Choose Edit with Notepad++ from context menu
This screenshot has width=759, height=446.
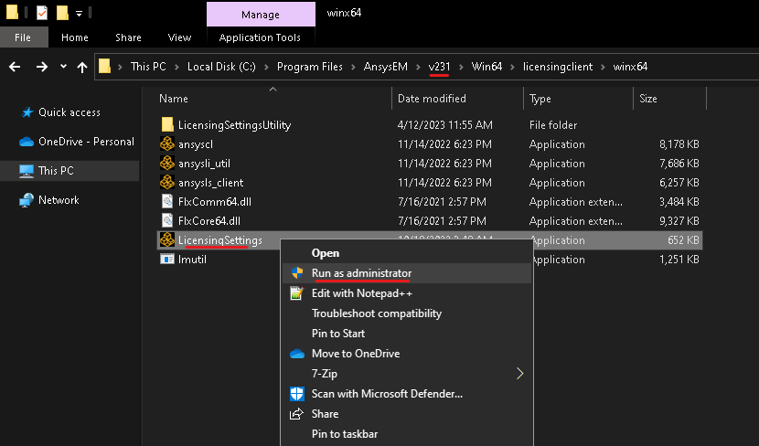click(361, 293)
